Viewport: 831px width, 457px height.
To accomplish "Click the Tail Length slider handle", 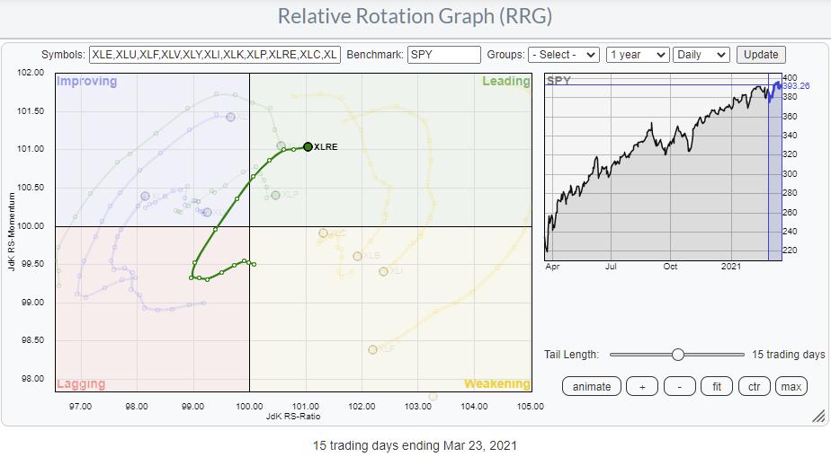I will click(x=678, y=355).
